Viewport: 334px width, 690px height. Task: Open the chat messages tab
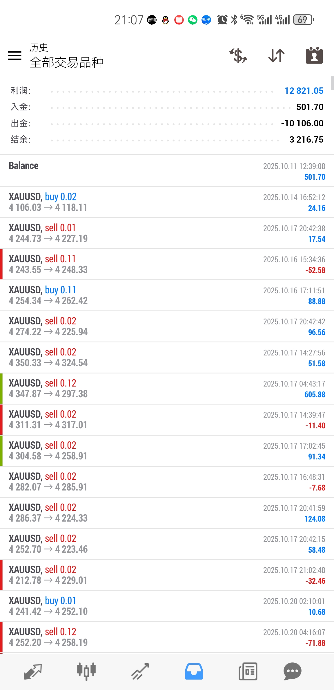point(292,671)
